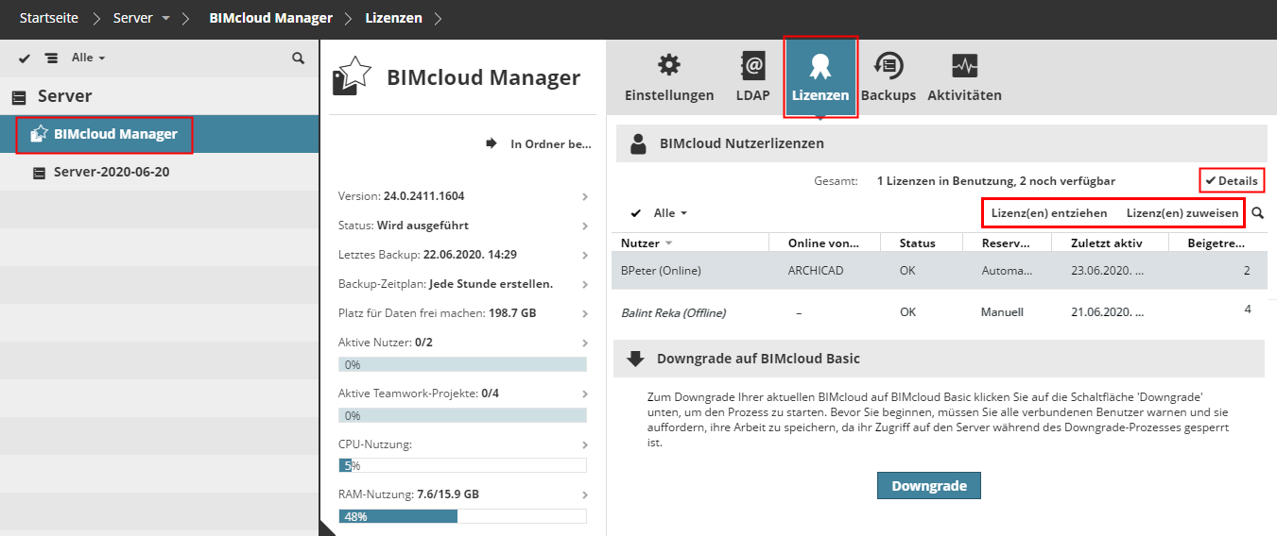This screenshot has height=536, width=1277.
Task: Click the star icon beside BIMcloud Manager tree item
Action: point(39,134)
